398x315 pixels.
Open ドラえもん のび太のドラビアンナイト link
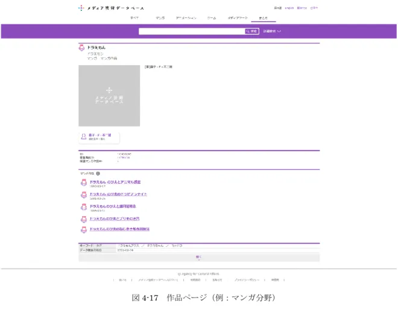[x=118, y=194]
